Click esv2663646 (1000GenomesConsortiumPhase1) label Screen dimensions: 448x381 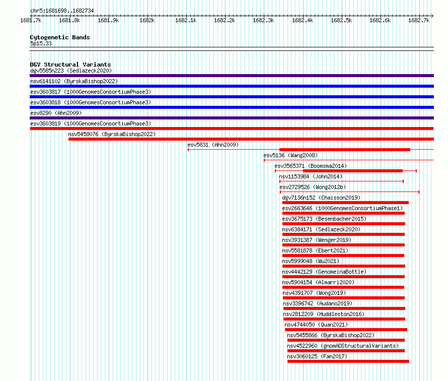pyautogui.click(x=342, y=208)
